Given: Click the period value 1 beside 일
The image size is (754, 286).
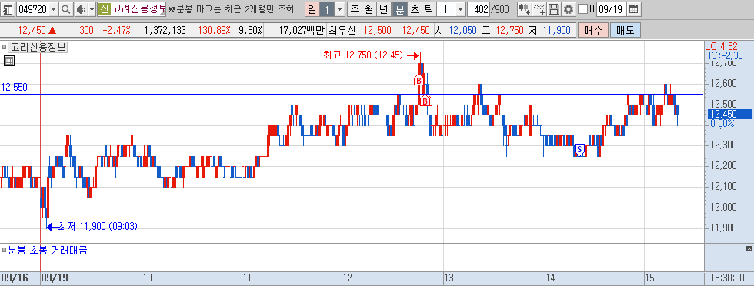Looking at the screenshot, I should coord(326,9).
